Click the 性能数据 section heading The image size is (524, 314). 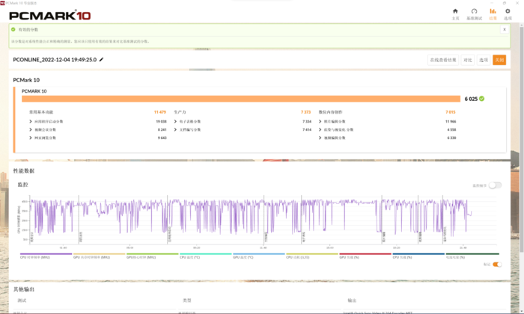click(24, 171)
